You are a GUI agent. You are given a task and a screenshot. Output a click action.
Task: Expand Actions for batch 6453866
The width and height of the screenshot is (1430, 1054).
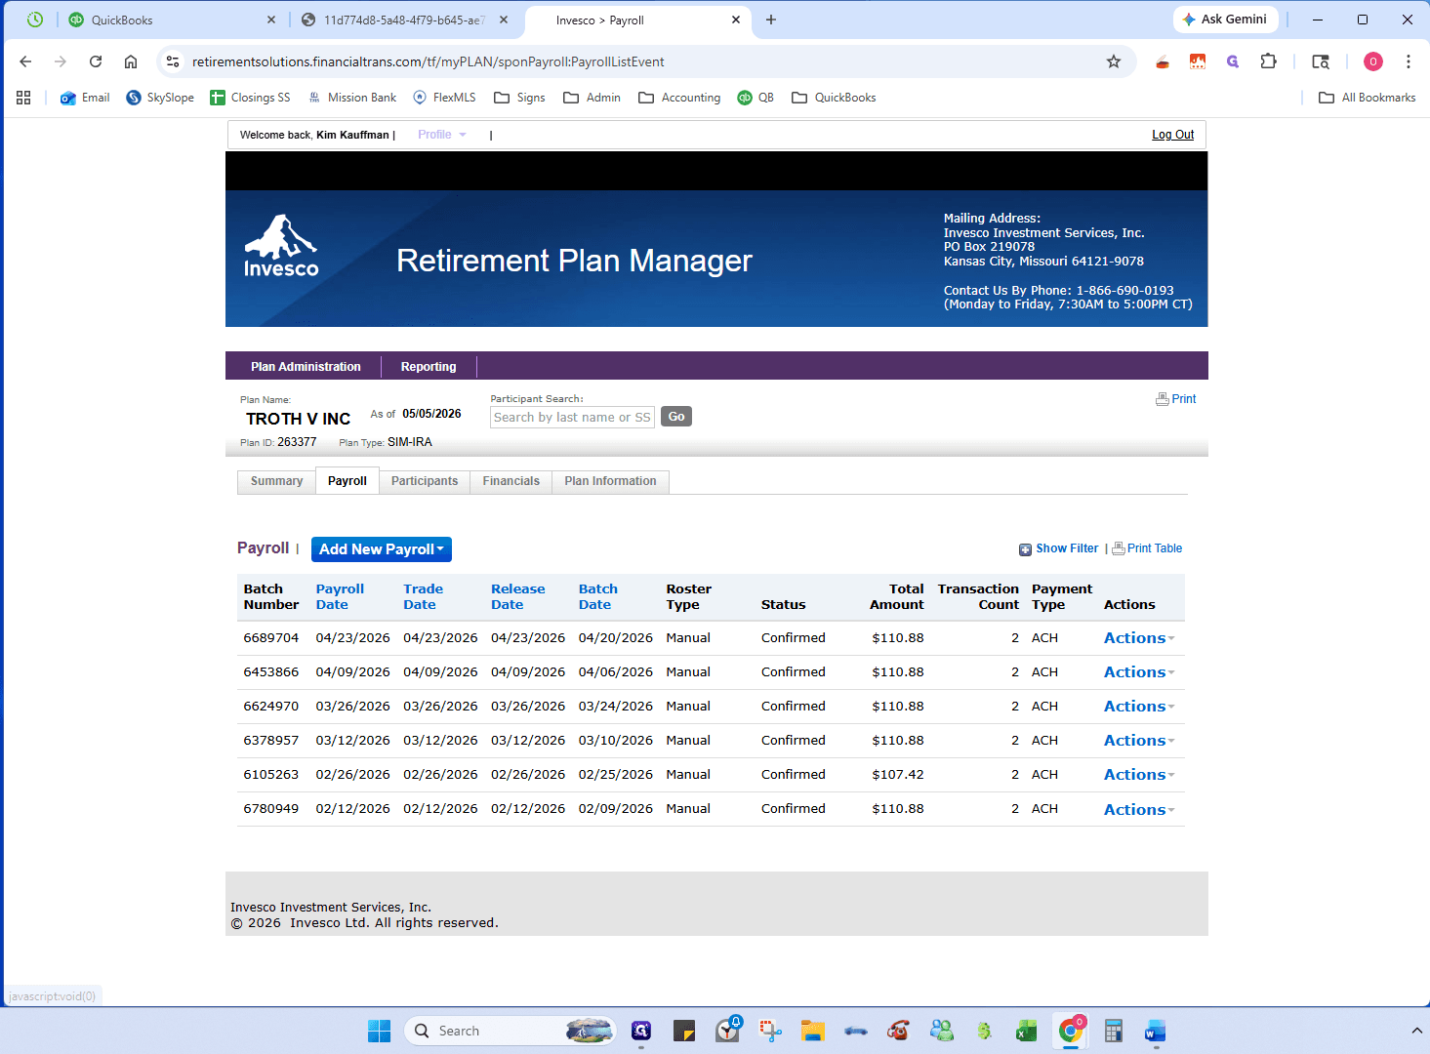(1139, 672)
